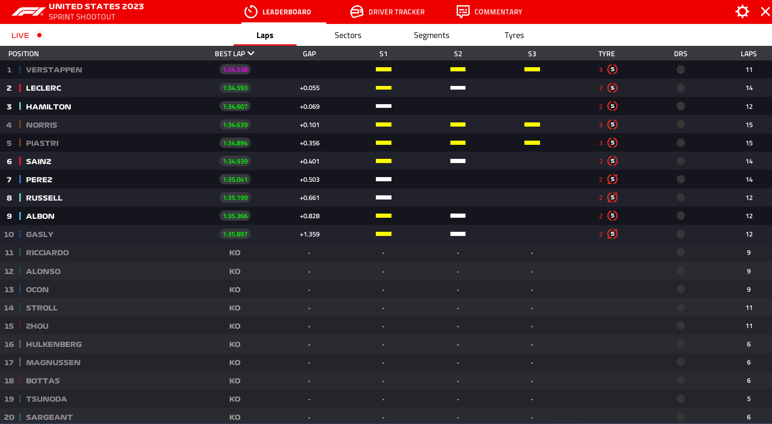Switch to the Segments tab
Viewport: 772px width, 424px height.
(x=432, y=35)
